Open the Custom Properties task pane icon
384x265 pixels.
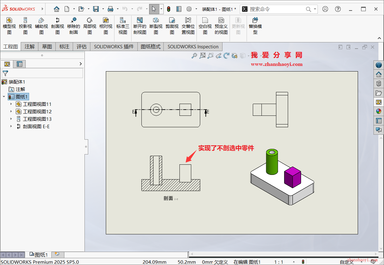[379, 121]
